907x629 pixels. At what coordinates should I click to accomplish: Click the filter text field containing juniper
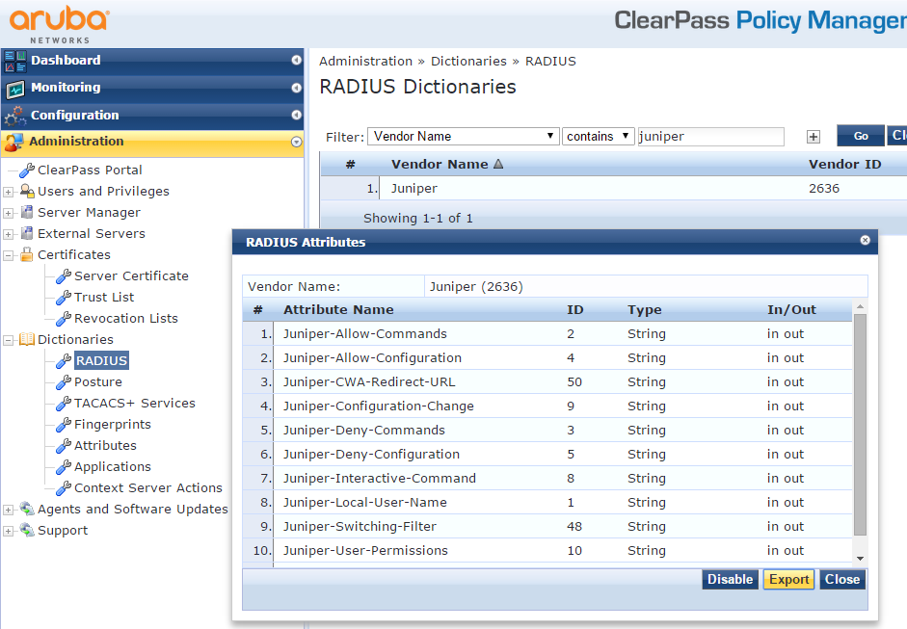(x=711, y=137)
